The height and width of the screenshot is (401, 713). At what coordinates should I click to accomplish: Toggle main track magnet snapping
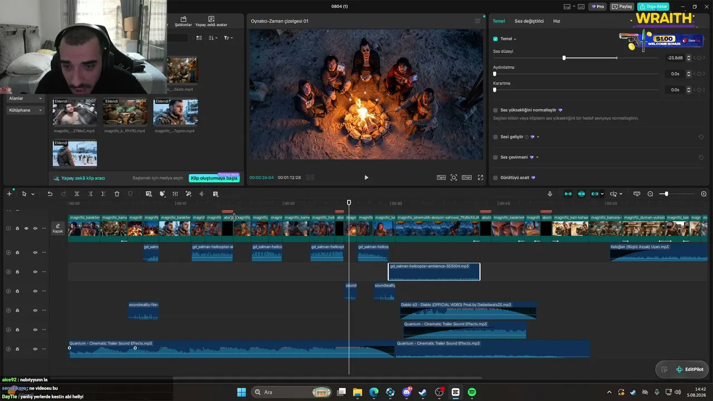click(568, 194)
